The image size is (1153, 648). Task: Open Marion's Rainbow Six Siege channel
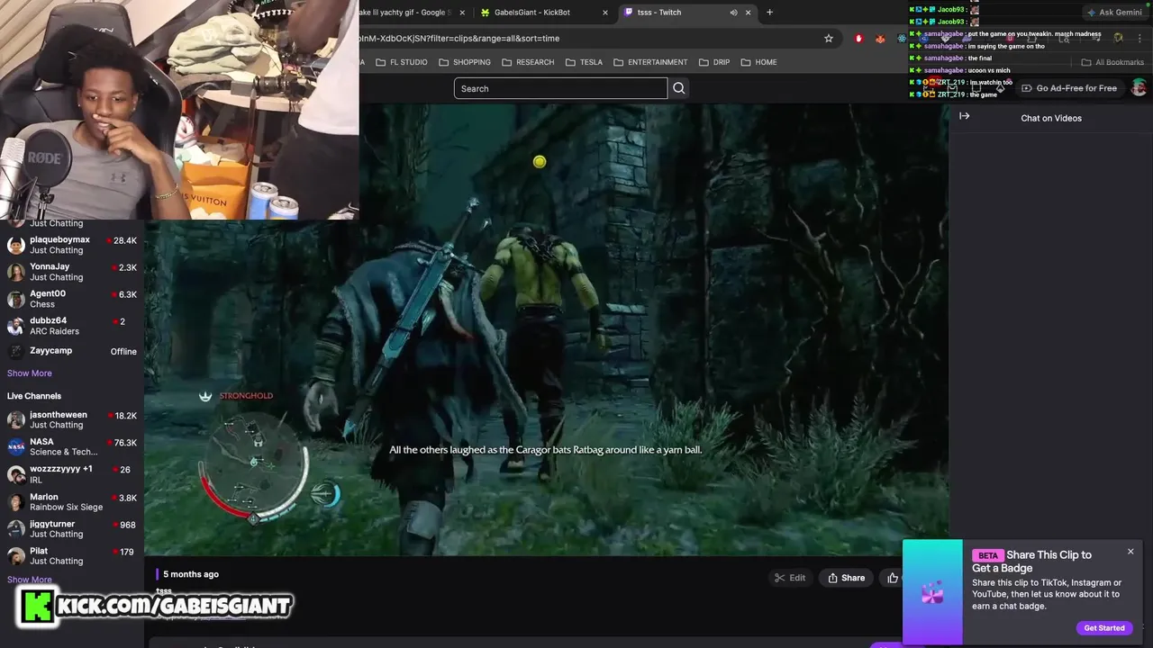tap(72, 502)
